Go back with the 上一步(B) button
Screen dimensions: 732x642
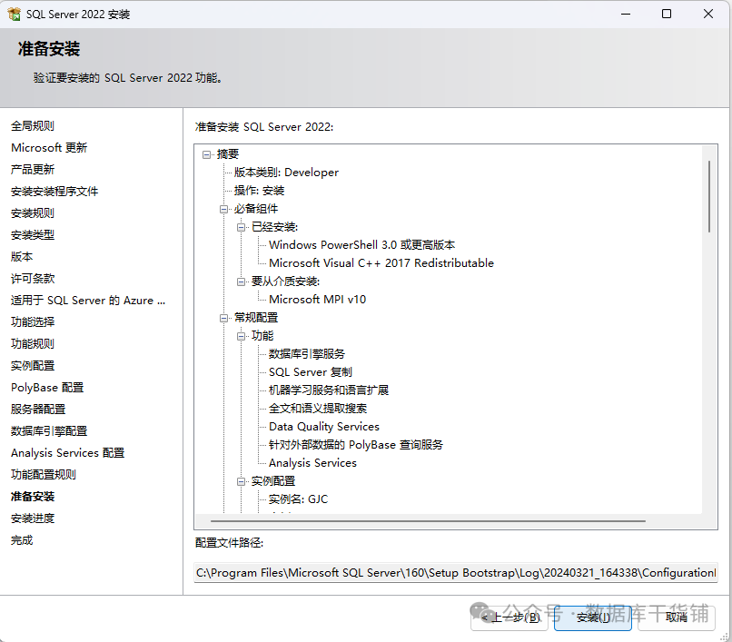tap(509, 617)
